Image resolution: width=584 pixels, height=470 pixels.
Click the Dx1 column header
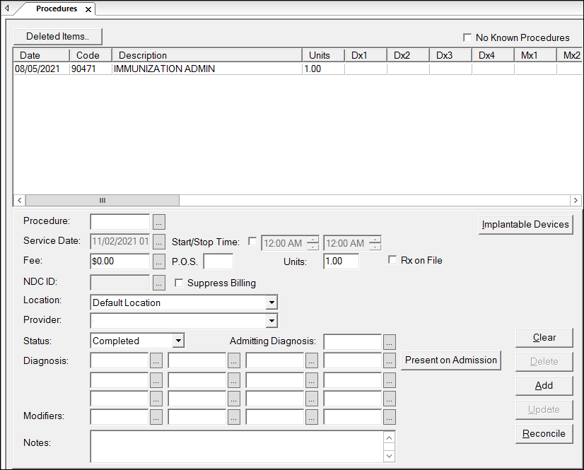(366, 55)
